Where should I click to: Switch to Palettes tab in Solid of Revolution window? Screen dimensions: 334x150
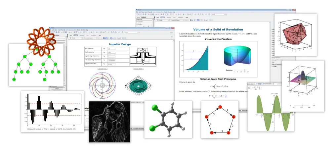[x=139, y=17]
